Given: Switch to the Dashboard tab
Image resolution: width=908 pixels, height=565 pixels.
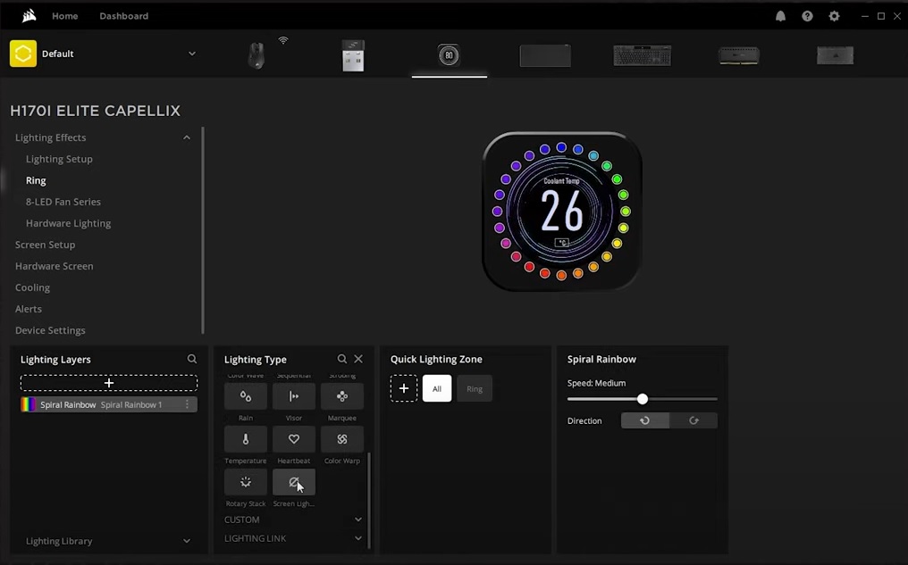Looking at the screenshot, I should pos(123,15).
